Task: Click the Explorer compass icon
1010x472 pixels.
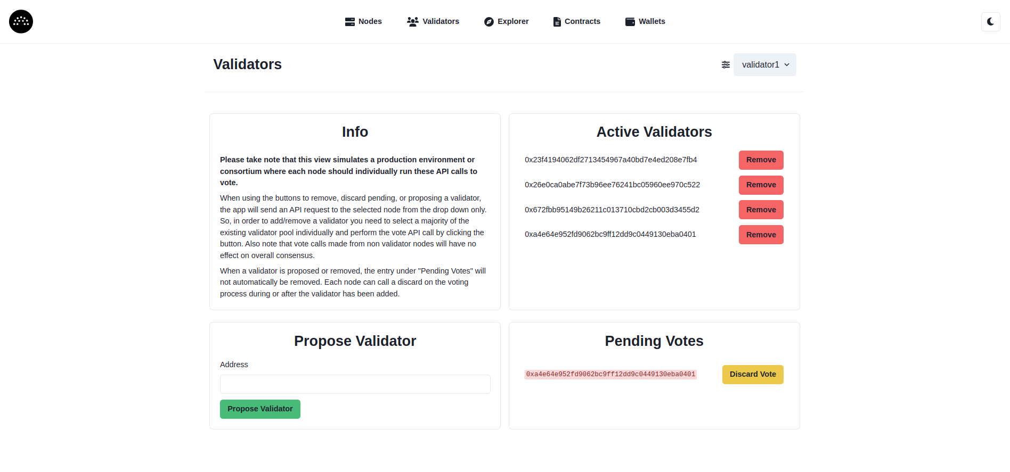Action: click(x=488, y=21)
